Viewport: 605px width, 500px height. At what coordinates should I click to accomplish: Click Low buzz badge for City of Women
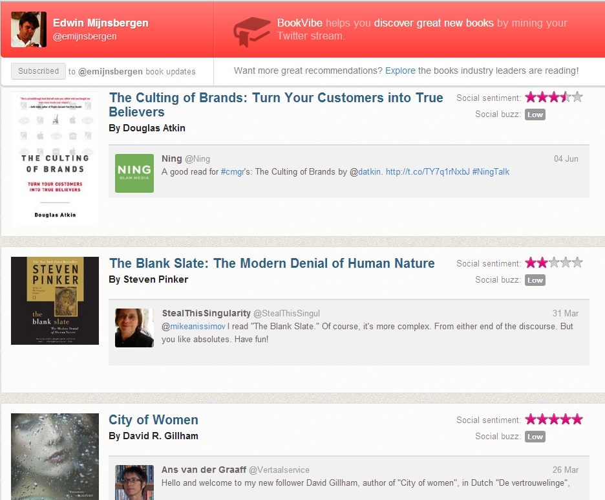pyautogui.click(x=535, y=437)
